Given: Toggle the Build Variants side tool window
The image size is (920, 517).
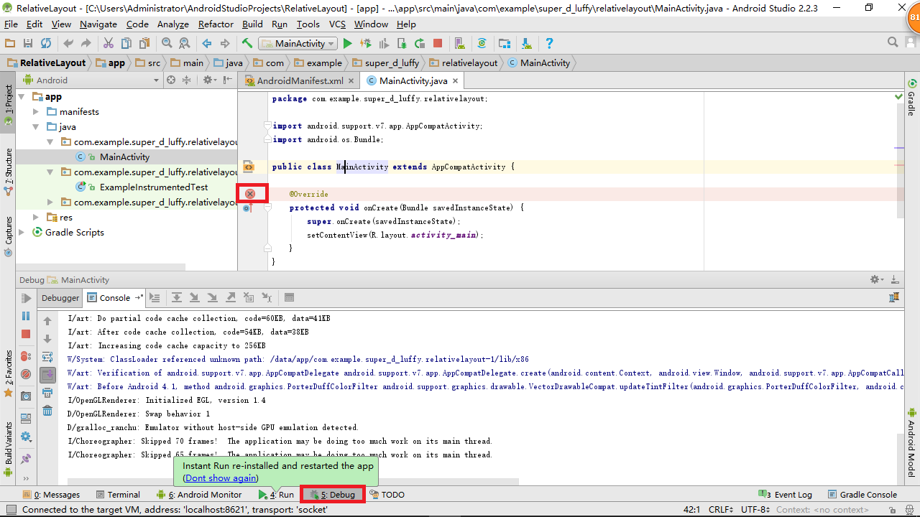Looking at the screenshot, I should pos(8,449).
